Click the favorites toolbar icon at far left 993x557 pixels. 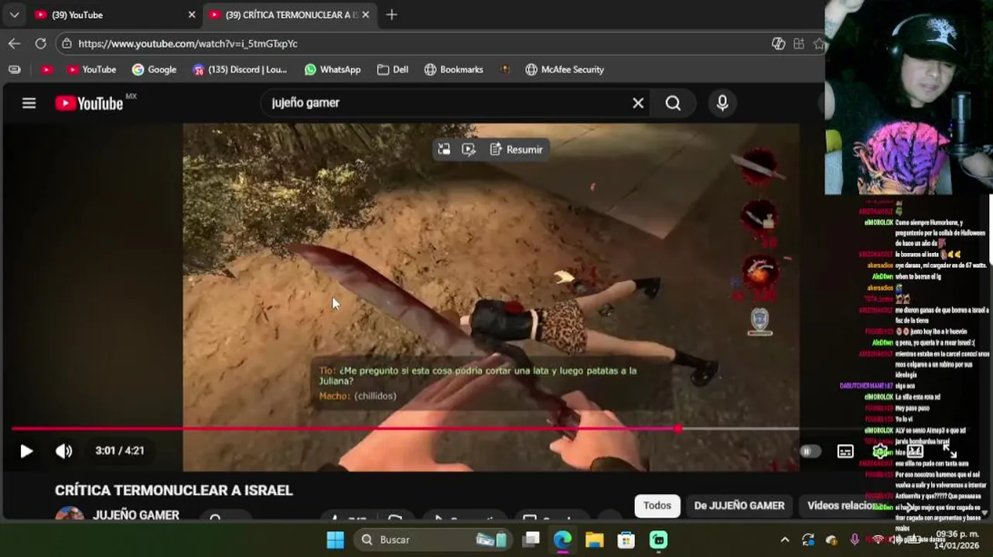point(14,70)
